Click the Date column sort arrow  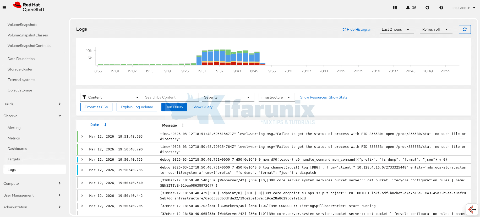(105, 125)
